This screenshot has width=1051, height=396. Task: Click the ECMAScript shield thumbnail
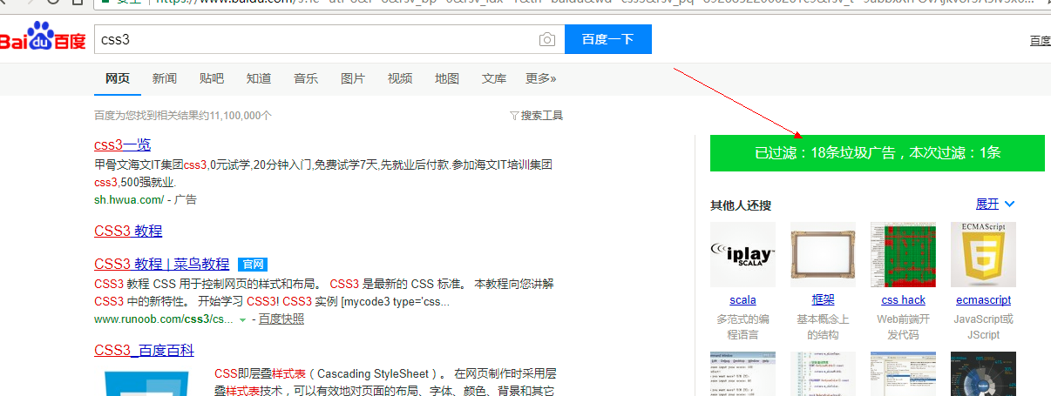983,254
